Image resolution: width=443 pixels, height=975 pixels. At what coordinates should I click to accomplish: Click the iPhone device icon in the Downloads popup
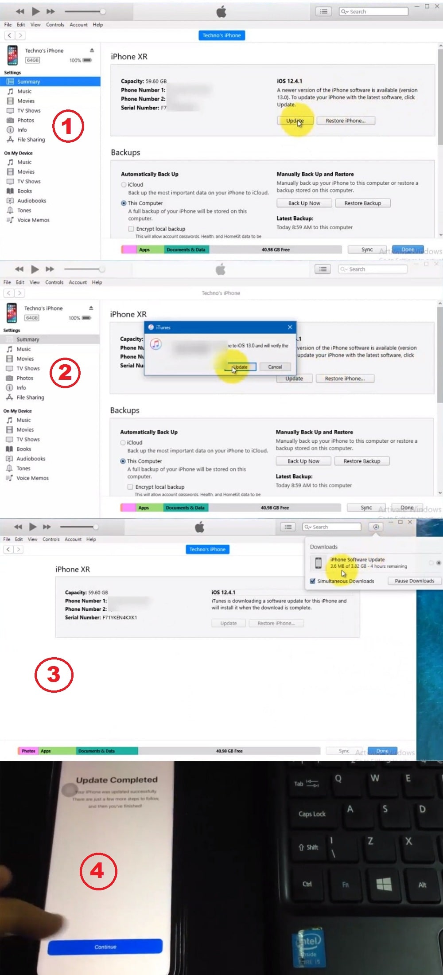coord(318,563)
